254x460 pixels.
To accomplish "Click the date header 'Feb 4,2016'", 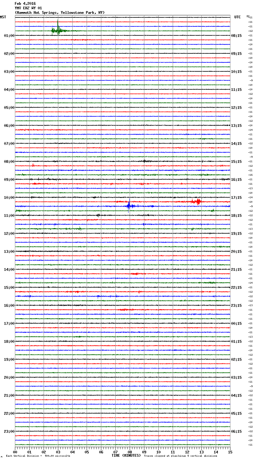I will point(25,4).
